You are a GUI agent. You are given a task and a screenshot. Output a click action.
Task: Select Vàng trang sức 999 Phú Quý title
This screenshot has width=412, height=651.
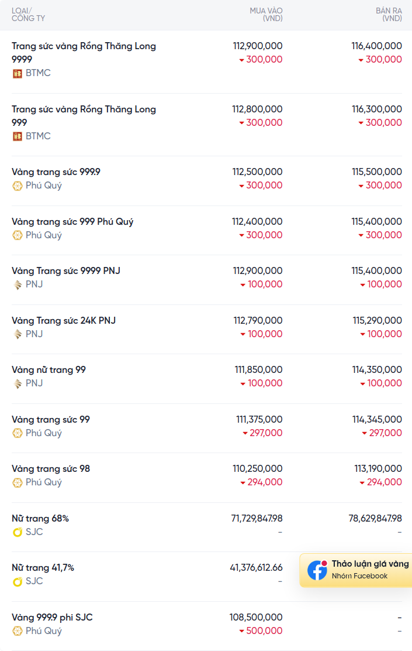coord(72,222)
